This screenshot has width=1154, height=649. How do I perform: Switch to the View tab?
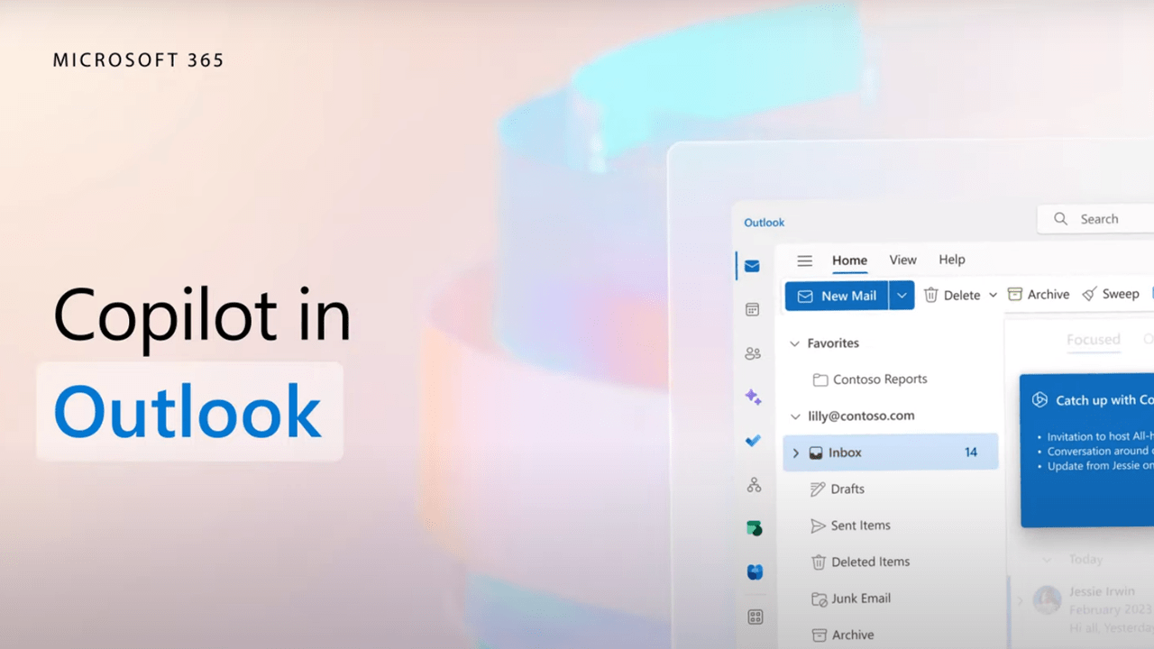point(902,260)
